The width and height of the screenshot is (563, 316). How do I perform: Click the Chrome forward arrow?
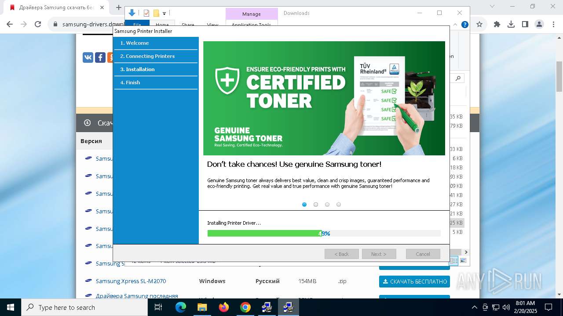pyautogui.click(x=24, y=25)
